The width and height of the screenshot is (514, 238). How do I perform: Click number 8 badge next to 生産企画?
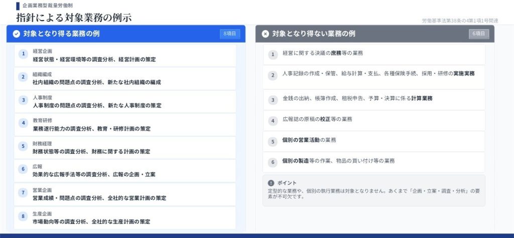coord(23,216)
